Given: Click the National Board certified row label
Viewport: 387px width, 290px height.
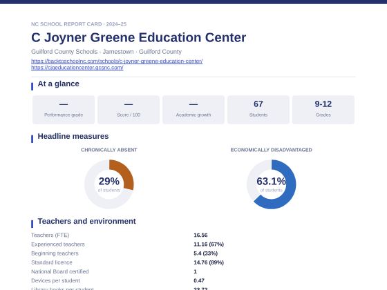Looking at the screenshot, I should coord(59,271).
